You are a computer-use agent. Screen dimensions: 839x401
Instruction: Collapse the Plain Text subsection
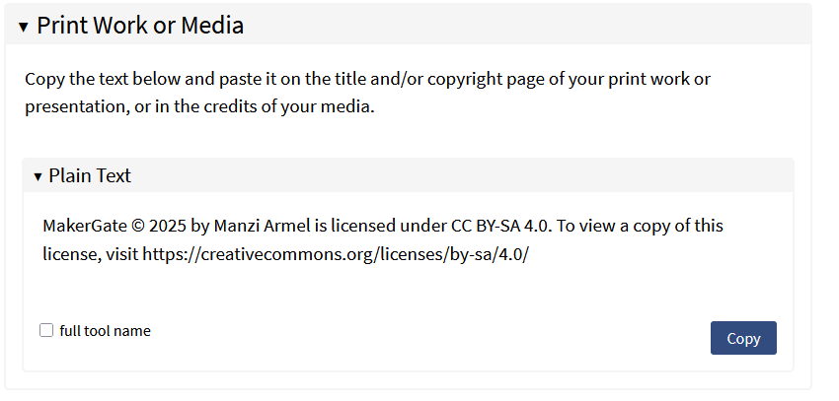[408, 175]
